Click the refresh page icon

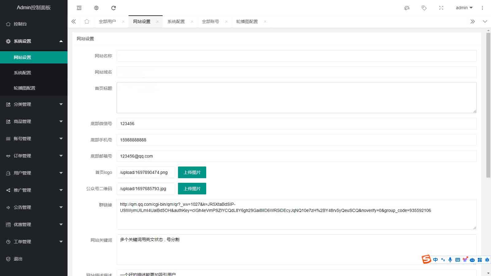(114, 8)
